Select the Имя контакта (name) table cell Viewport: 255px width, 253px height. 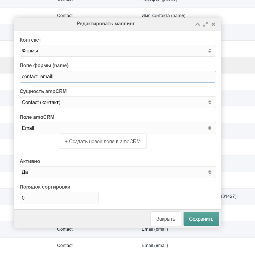pyautogui.click(x=163, y=16)
